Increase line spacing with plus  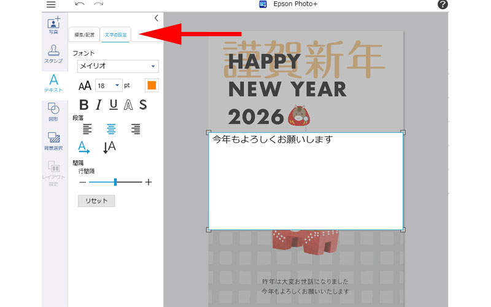coord(149,182)
